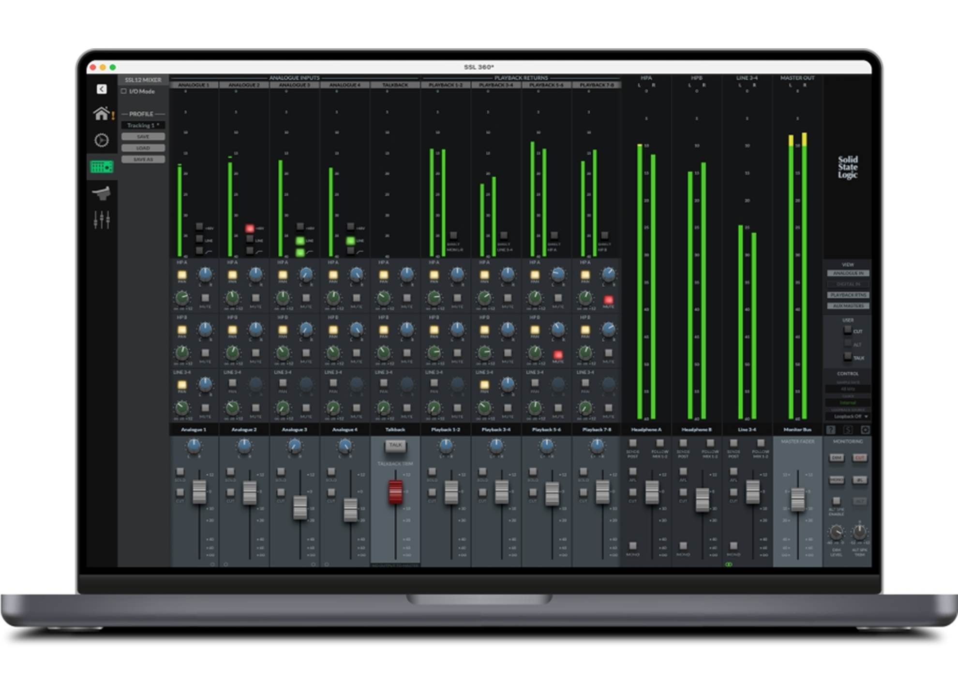This screenshot has height=696, width=958.
Task: Toggle SOLO on Analogue 1 channel
Action: 180,471
